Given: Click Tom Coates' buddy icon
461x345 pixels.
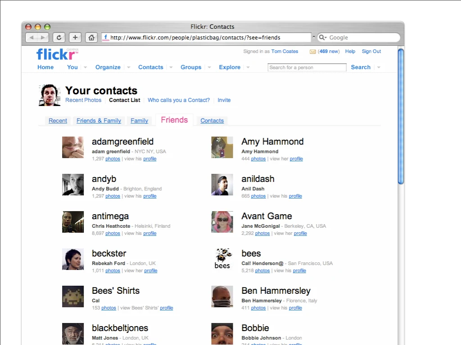Looking at the screenshot, I should pos(50,95).
